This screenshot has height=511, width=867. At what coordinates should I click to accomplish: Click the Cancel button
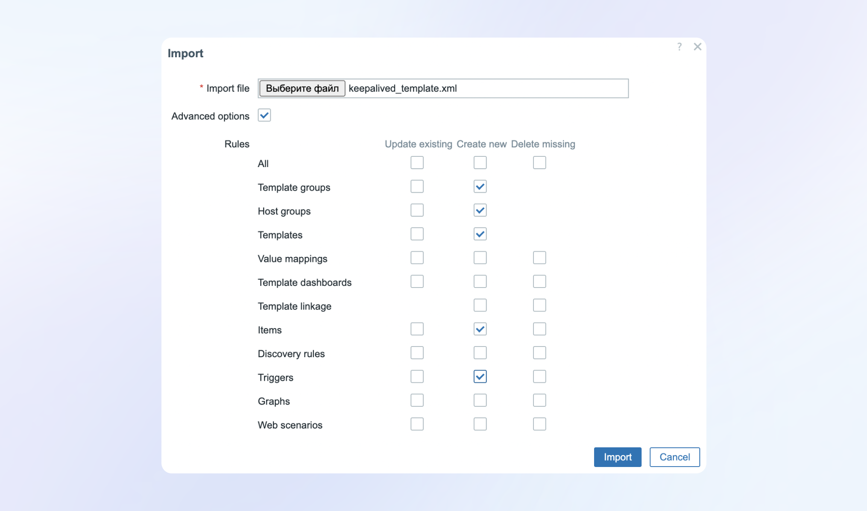click(x=674, y=457)
